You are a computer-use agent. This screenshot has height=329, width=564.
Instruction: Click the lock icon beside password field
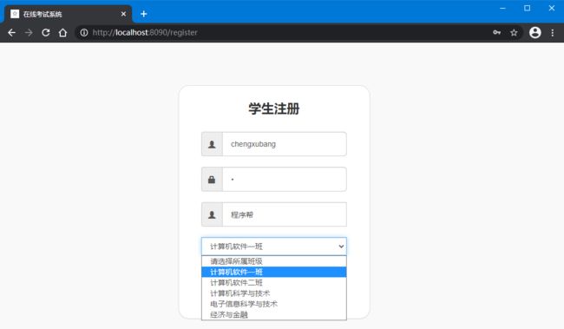tap(212, 180)
